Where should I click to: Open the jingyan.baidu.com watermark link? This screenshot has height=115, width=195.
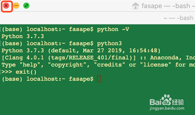tap(167, 108)
